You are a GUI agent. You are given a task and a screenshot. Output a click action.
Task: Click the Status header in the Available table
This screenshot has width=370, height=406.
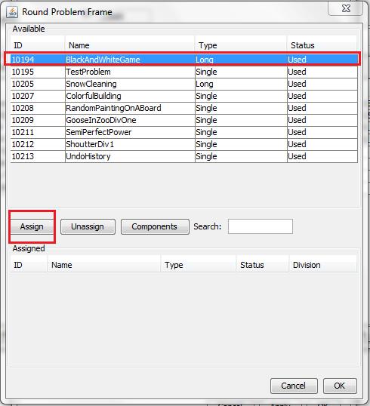click(322, 45)
